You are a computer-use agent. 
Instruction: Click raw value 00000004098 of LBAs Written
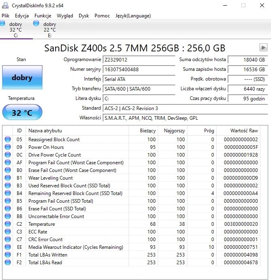tap(241, 255)
